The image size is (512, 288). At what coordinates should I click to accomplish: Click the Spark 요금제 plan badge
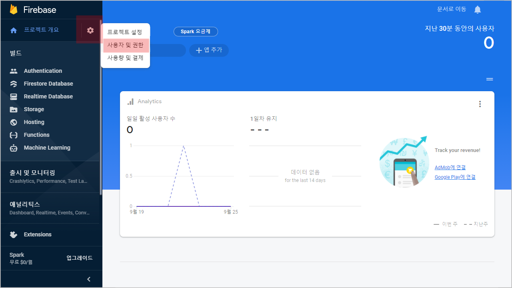(x=196, y=32)
